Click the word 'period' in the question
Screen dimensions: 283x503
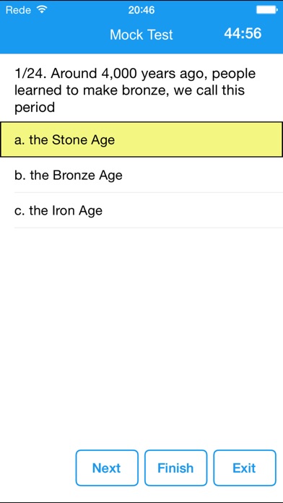35,108
